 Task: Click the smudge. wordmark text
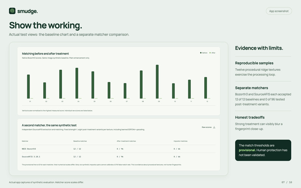pos(28,11)
